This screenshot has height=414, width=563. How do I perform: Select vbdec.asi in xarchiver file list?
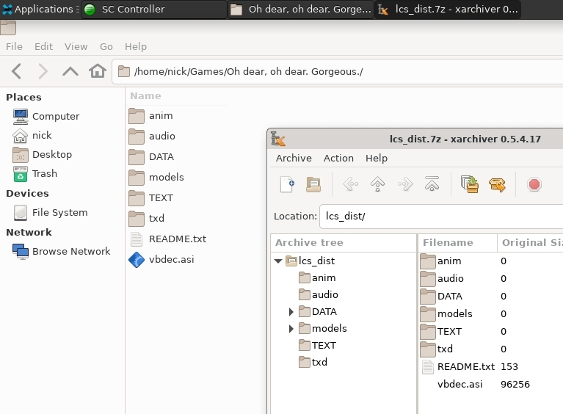(490, 384)
